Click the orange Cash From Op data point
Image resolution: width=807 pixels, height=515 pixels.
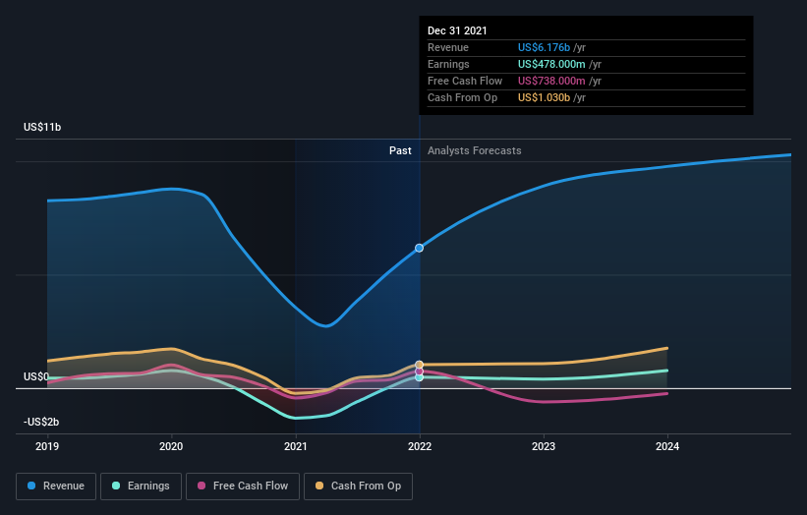point(420,365)
